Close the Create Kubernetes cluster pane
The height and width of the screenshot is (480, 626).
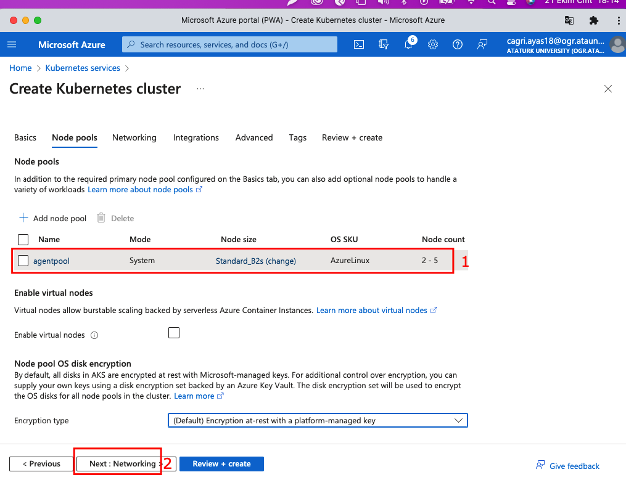[608, 89]
